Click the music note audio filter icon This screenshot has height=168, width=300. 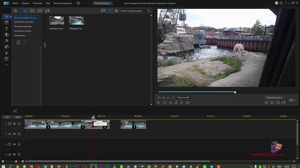[x=47, y=11]
